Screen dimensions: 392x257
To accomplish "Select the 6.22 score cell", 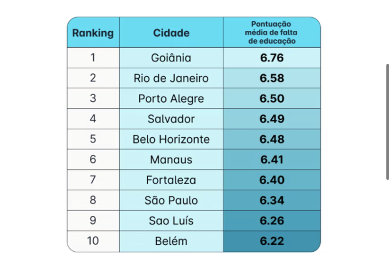I will click(x=272, y=241).
